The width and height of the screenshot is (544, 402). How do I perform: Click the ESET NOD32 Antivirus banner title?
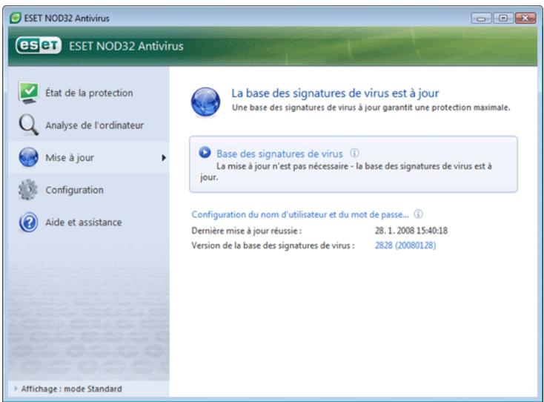[126, 46]
